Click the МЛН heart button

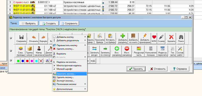point(154,38)
